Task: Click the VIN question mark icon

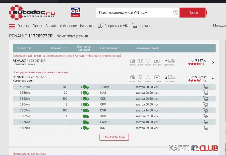Action: 100,26
